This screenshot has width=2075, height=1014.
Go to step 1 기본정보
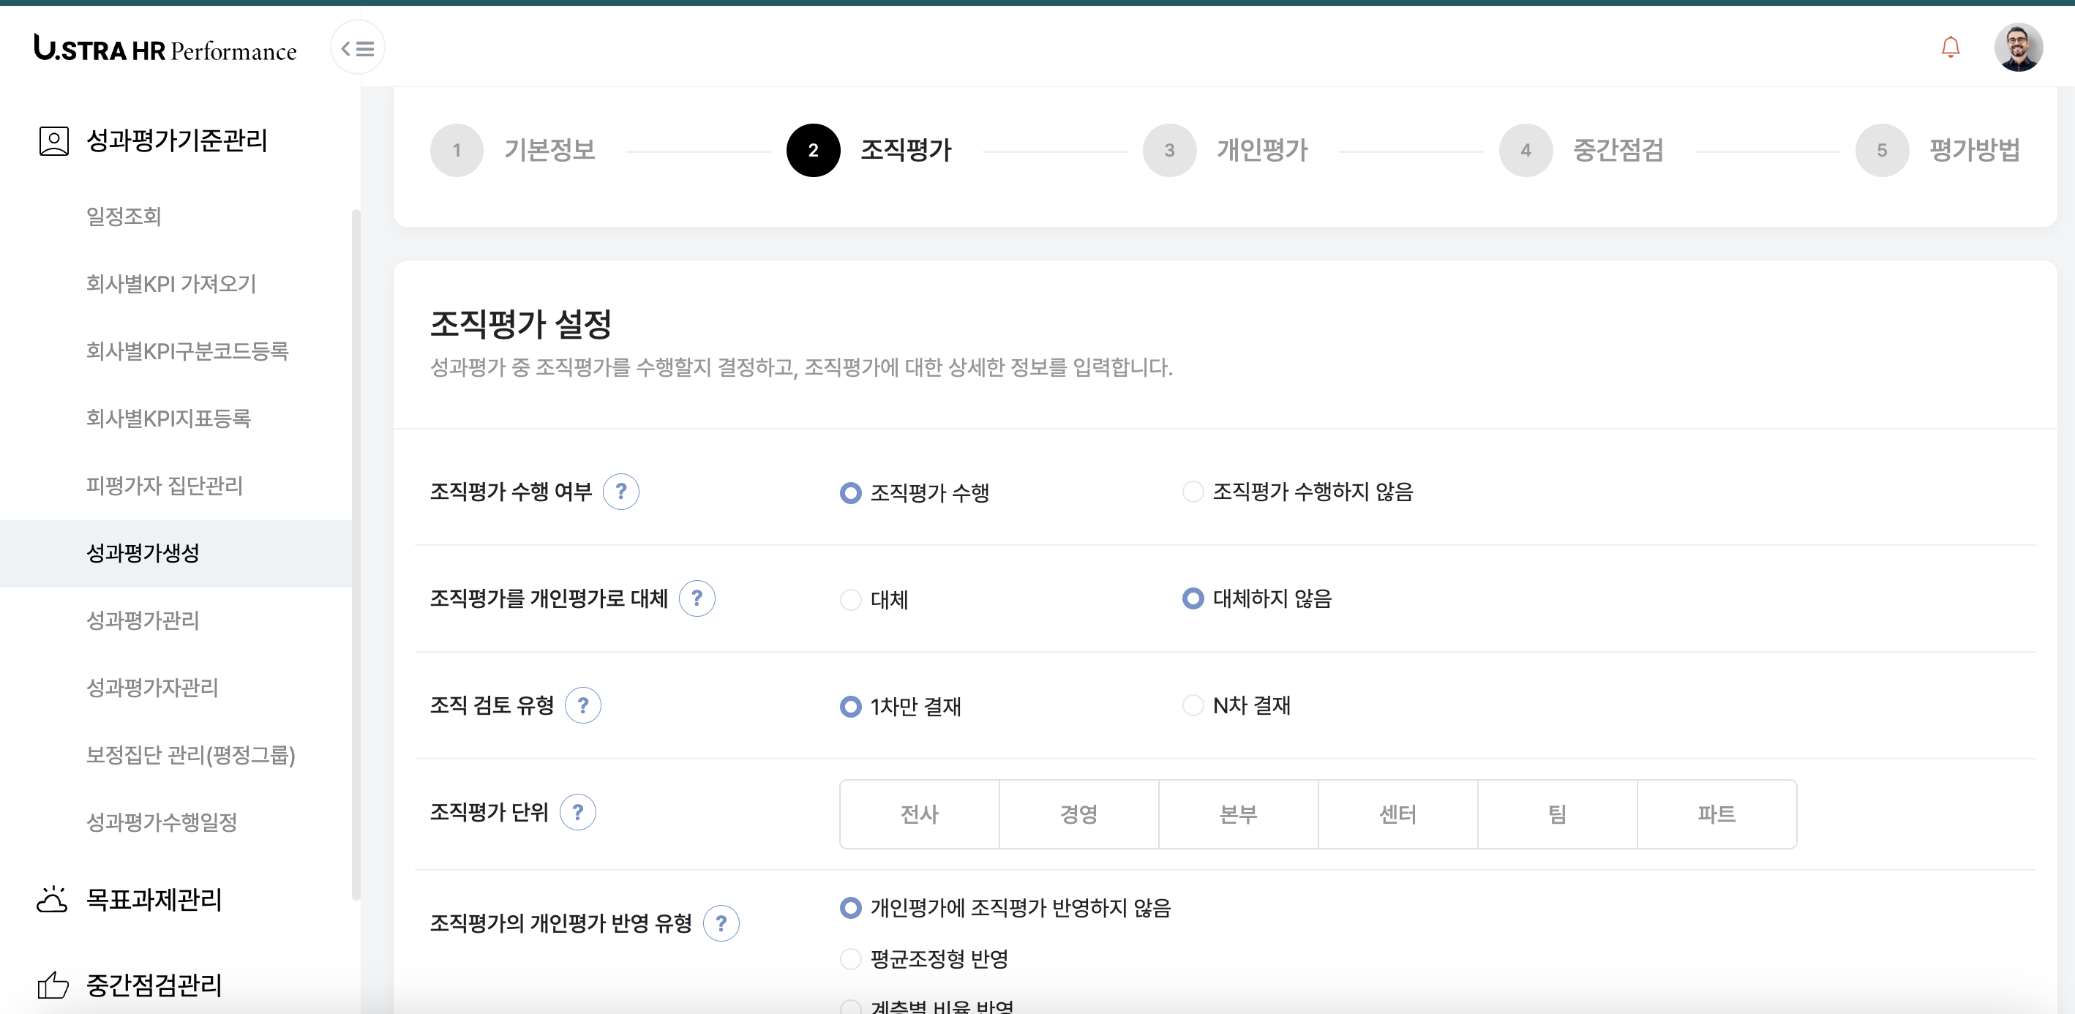(457, 150)
